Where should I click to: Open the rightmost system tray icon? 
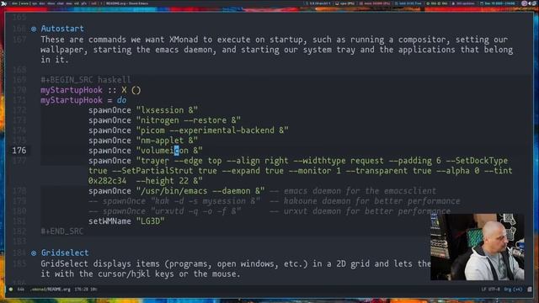pyautogui.click(x=536, y=3)
